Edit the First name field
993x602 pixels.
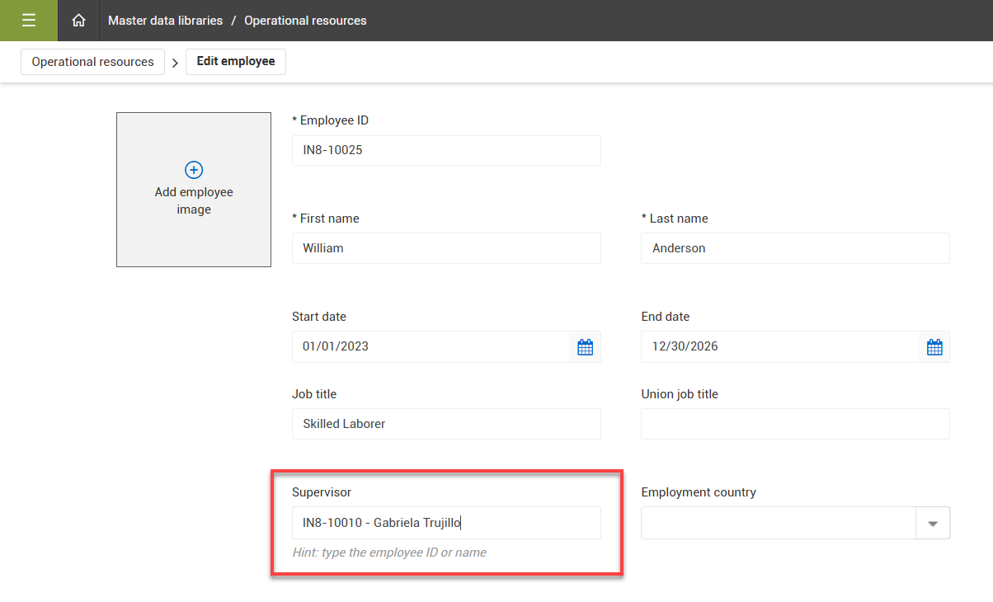point(445,248)
